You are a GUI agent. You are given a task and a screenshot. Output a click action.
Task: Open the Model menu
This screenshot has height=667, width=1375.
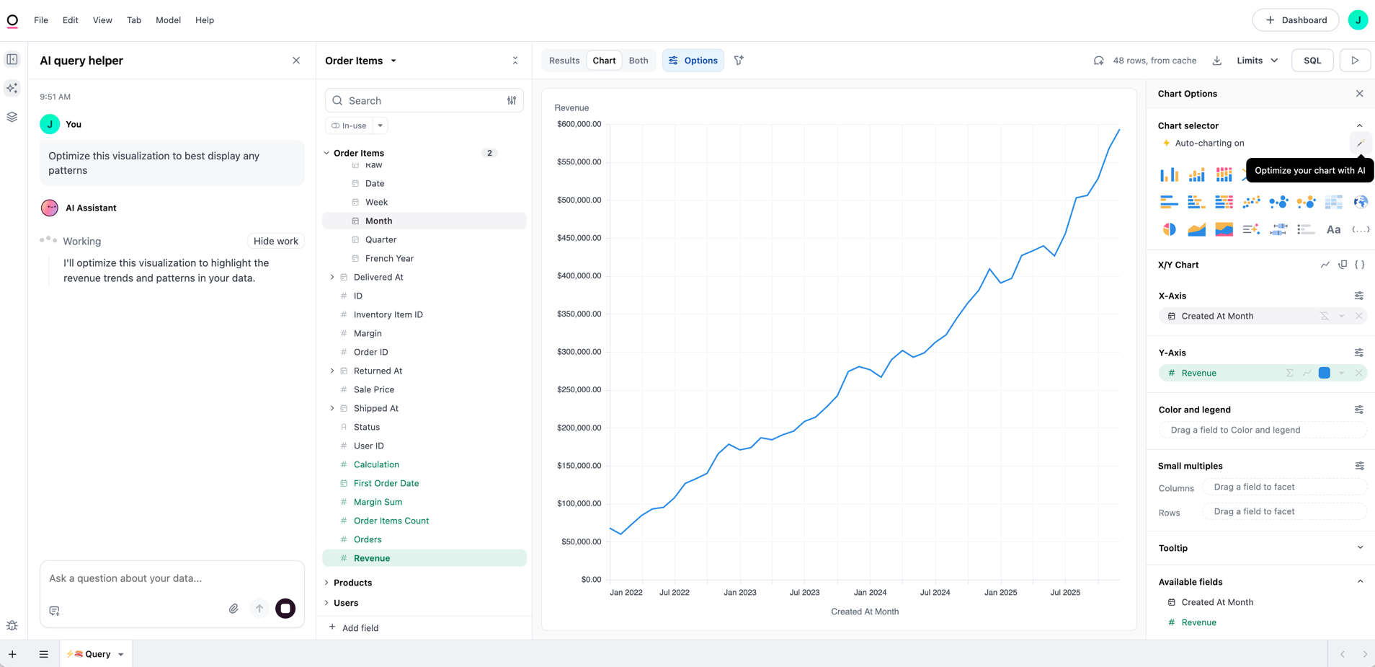168,19
